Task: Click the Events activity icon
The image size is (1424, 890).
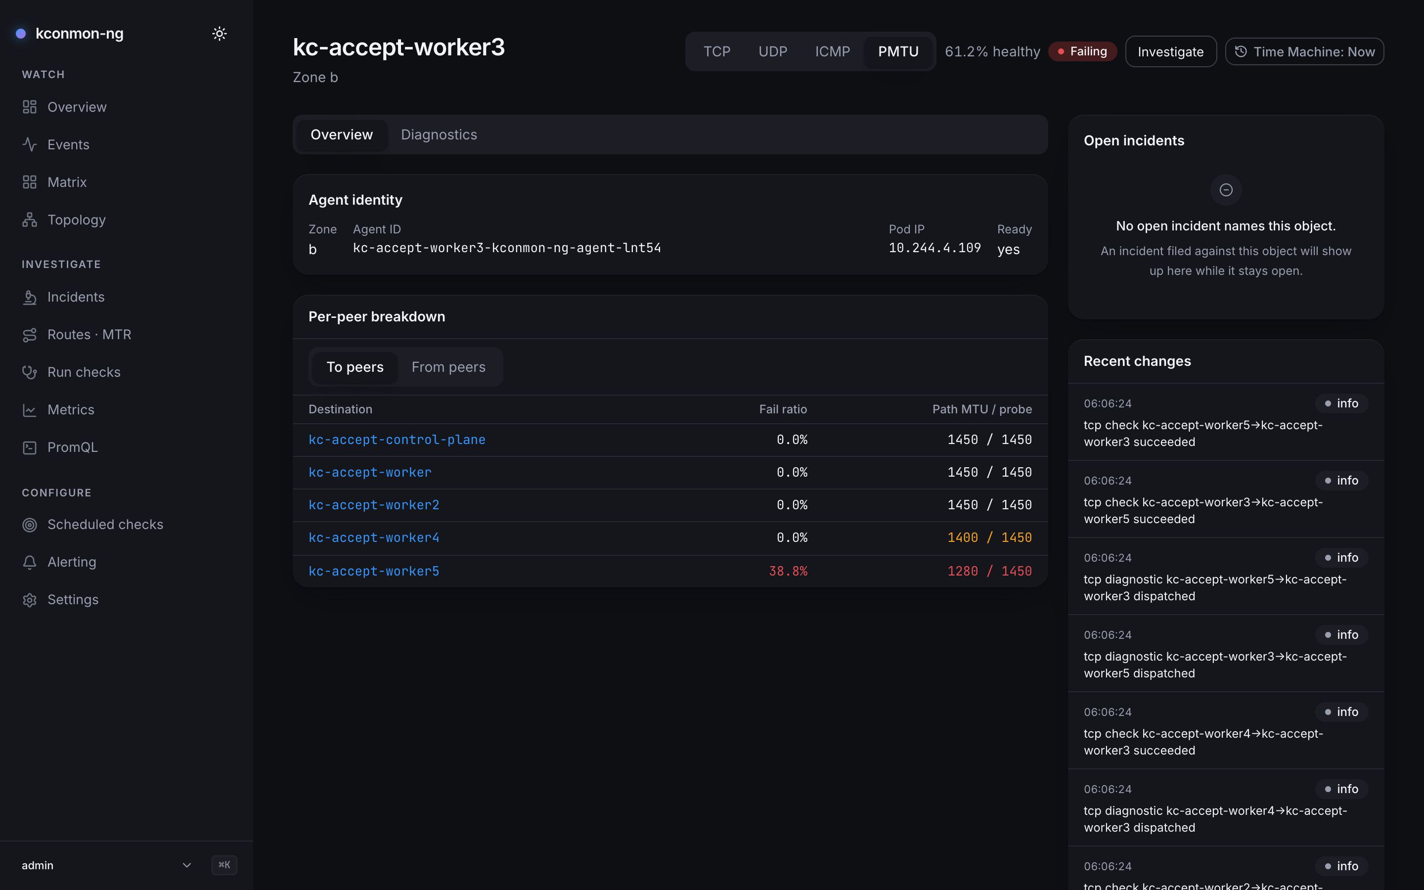Action: pyautogui.click(x=30, y=145)
